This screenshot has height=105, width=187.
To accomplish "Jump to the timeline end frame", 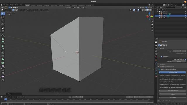I will [82, 97].
